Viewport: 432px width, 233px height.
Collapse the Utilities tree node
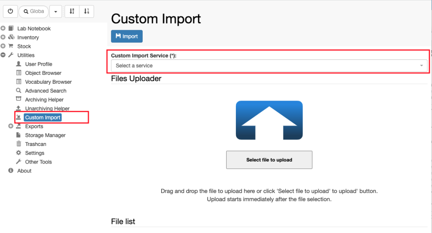pyautogui.click(x=3, y=55)
